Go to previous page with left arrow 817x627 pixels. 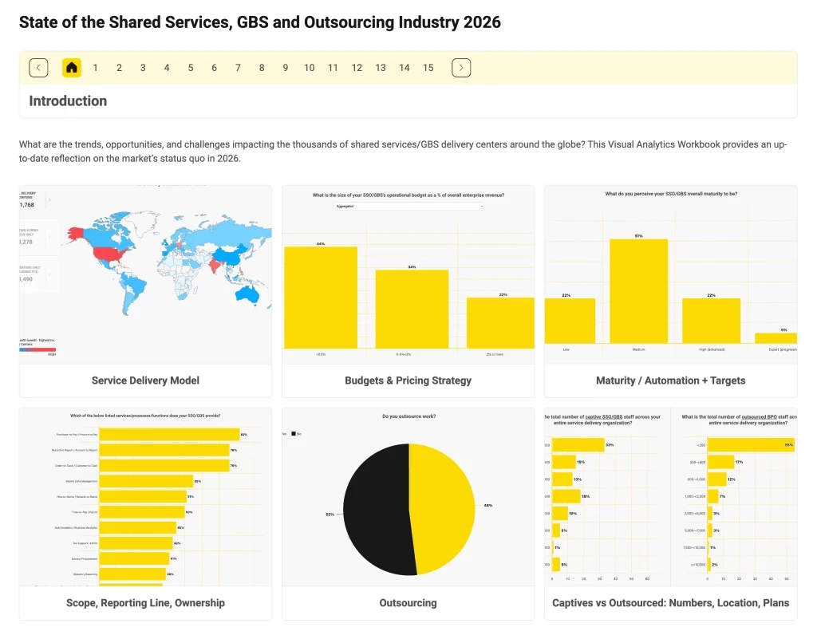coord(38,68)
